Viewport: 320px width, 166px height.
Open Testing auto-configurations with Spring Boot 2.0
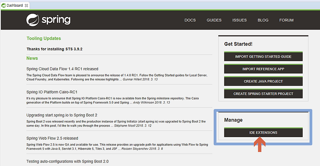[x=68, y=161]
